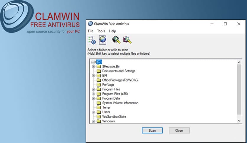This screenshot has height=143, width=247.
Task: Click the Scan button
Action: [152, 130]
